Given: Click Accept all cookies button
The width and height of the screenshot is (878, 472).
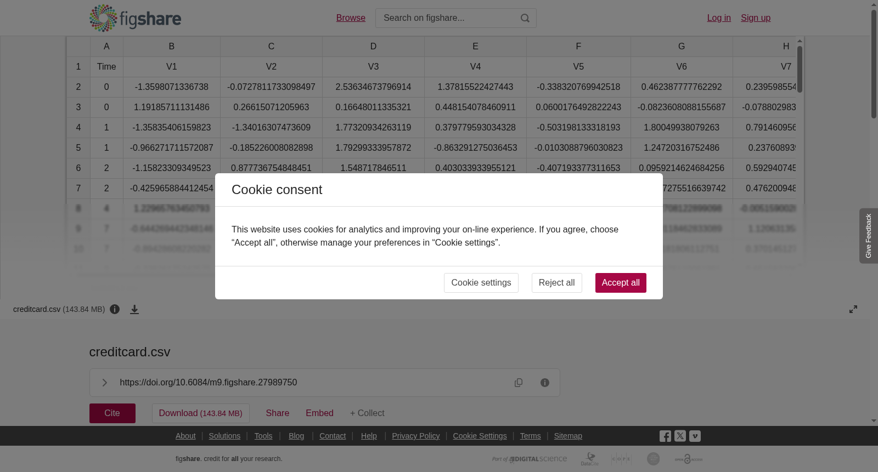Looking at the screenshot, I should (621, 283).
